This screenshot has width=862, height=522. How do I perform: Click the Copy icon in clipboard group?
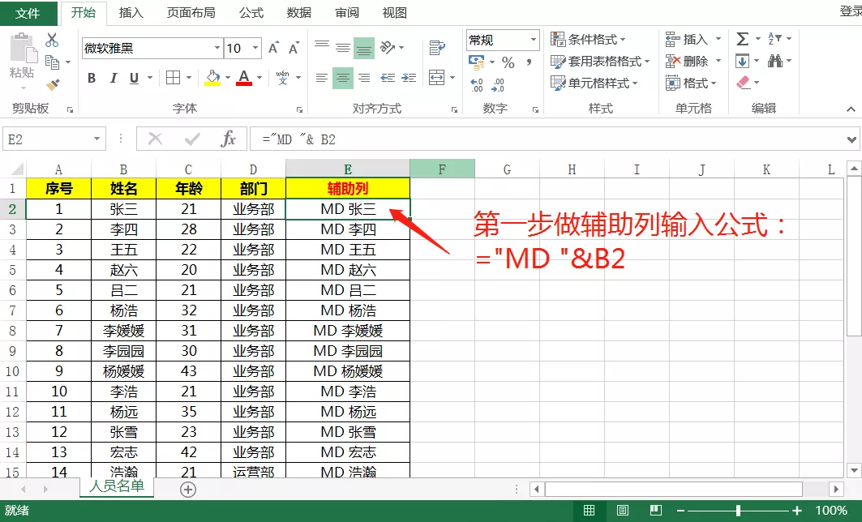(52, 62)
